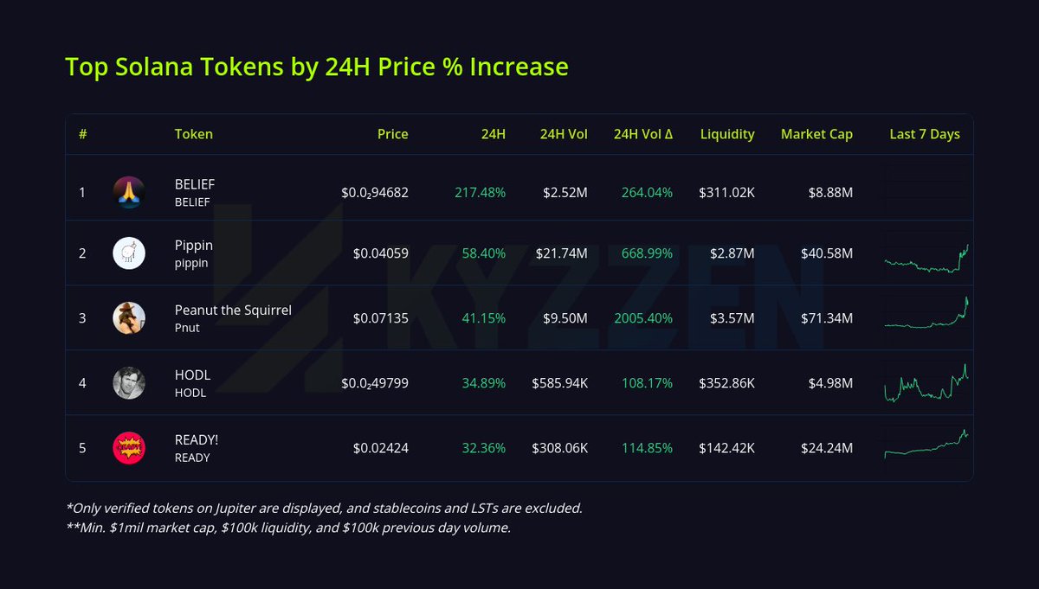
Task: Open the READY! token name link
Action: 197,439
